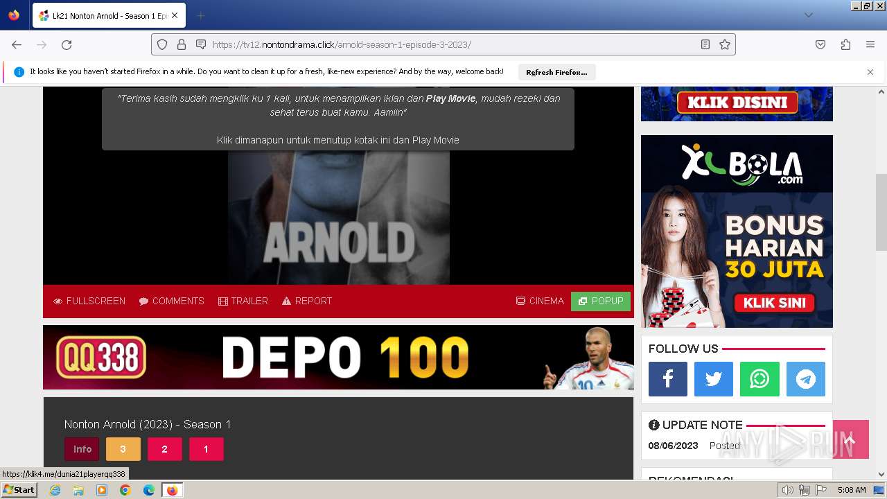This screenshot has height=499, width=887.
Task: Open a new tab with plus button
Action: (200, 15)
